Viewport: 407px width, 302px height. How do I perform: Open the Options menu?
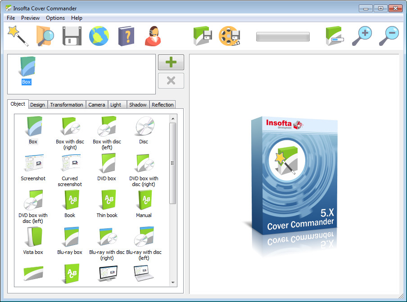[x=55, y=18]
